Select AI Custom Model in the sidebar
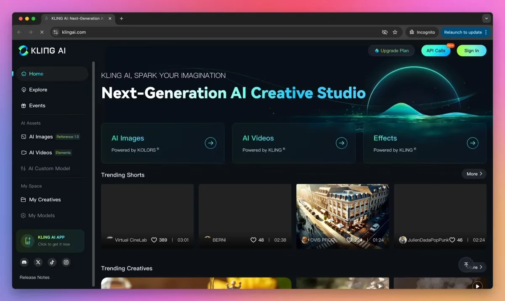This screenshot has height=301, width=505. pyautogui.click(x=48, y=168)
